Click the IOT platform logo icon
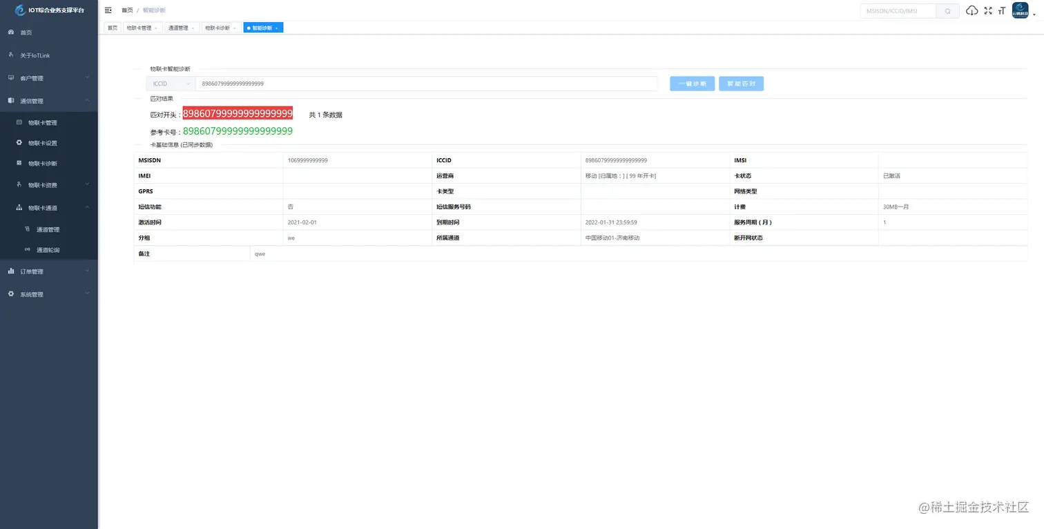Viewport: 1044px width, 529px height. (x=19, y=10)
